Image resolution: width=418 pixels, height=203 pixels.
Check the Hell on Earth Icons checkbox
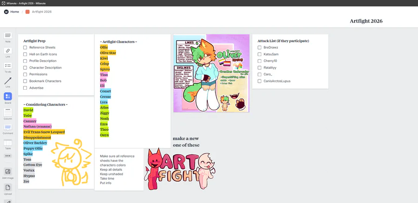(x=25, y=54)
